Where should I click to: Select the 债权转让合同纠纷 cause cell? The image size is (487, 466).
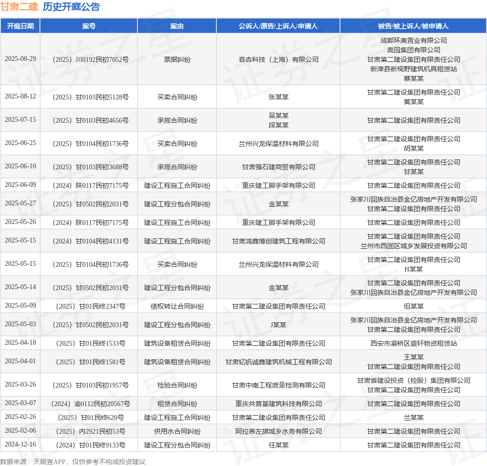[177, 306]
